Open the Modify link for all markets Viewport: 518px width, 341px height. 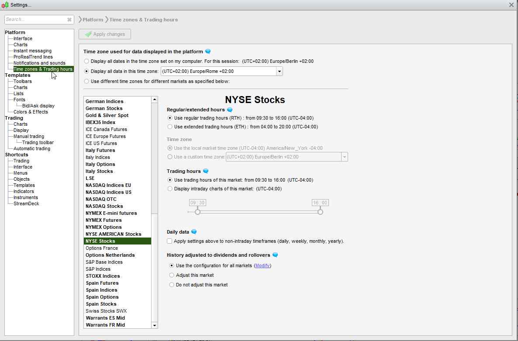(262, 265)
